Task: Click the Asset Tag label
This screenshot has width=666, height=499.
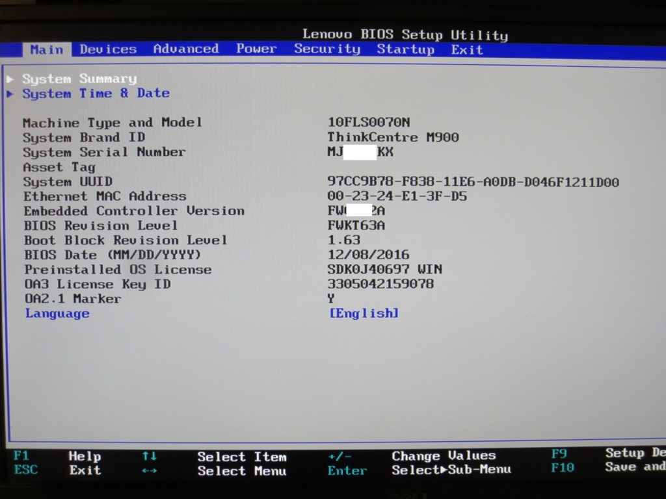Action: tap(59, 167)
